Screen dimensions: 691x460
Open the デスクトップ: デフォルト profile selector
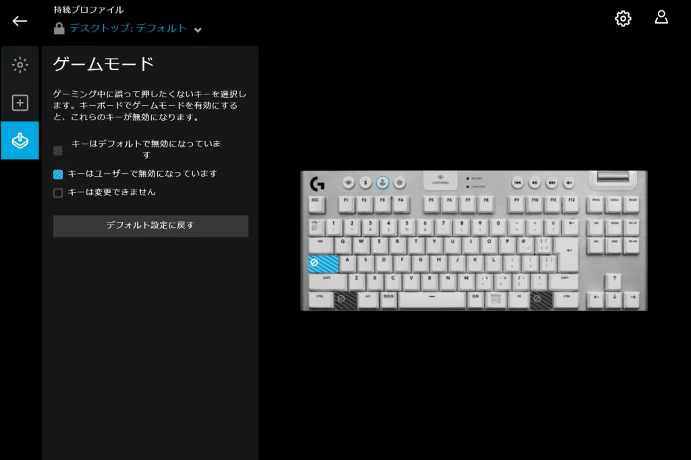128,28
